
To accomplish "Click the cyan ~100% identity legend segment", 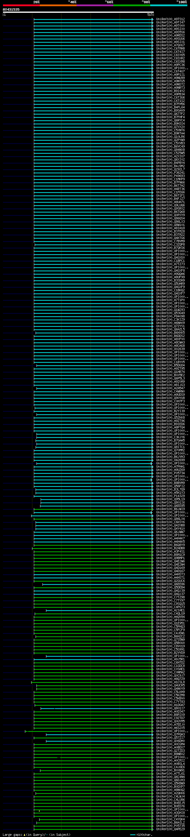I will (x=169, y=5).
